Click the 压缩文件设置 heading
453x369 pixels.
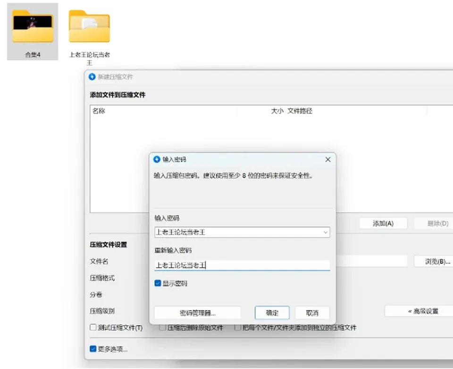109,245
